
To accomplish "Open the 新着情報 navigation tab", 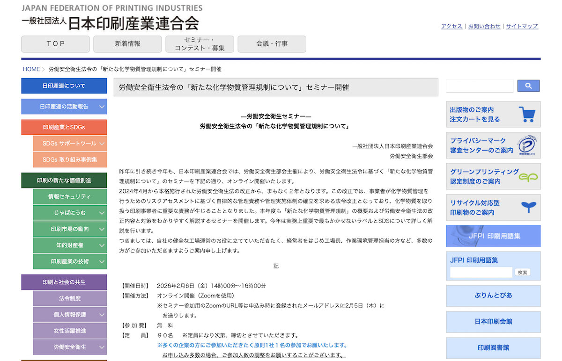I will pos(127,44).
